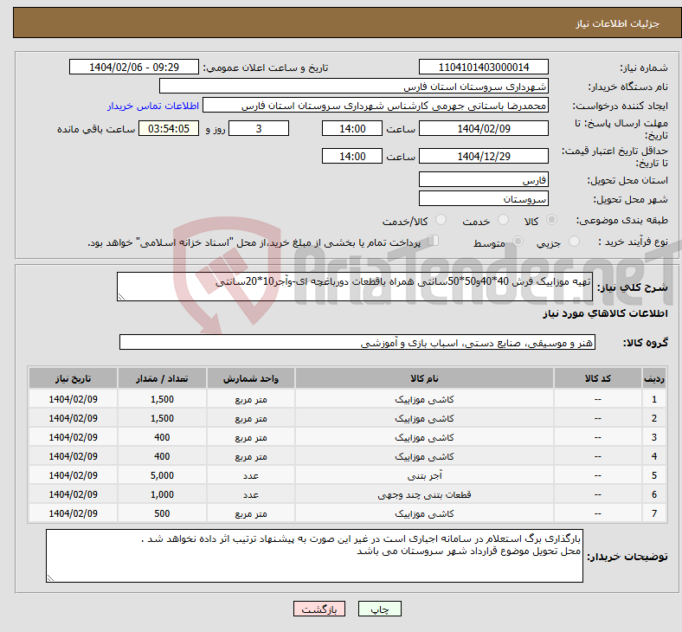Select the قطعات بتنی چند وجهی item name
Screen dimensions: 682x632
424,494
